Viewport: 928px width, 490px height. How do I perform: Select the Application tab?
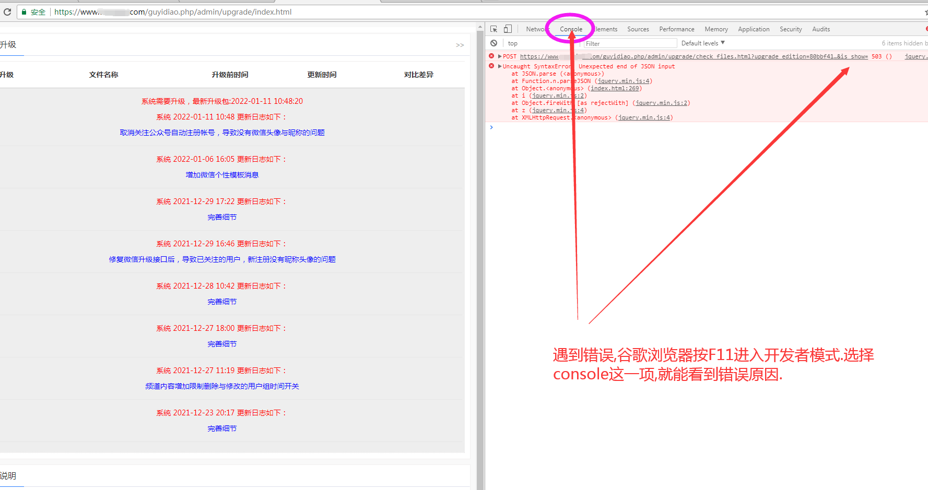point(753,29)
